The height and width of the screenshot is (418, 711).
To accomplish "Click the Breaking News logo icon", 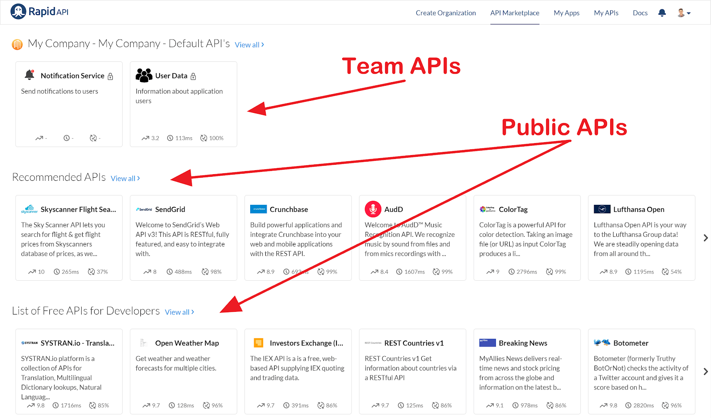I will [x=487, y=343].
